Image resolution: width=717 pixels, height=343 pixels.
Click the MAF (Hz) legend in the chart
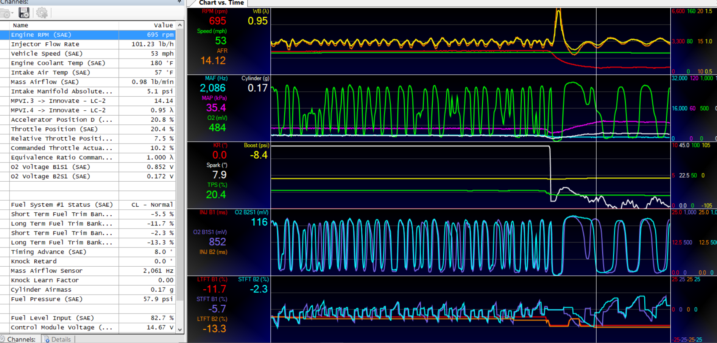click(x=216, y=78)
